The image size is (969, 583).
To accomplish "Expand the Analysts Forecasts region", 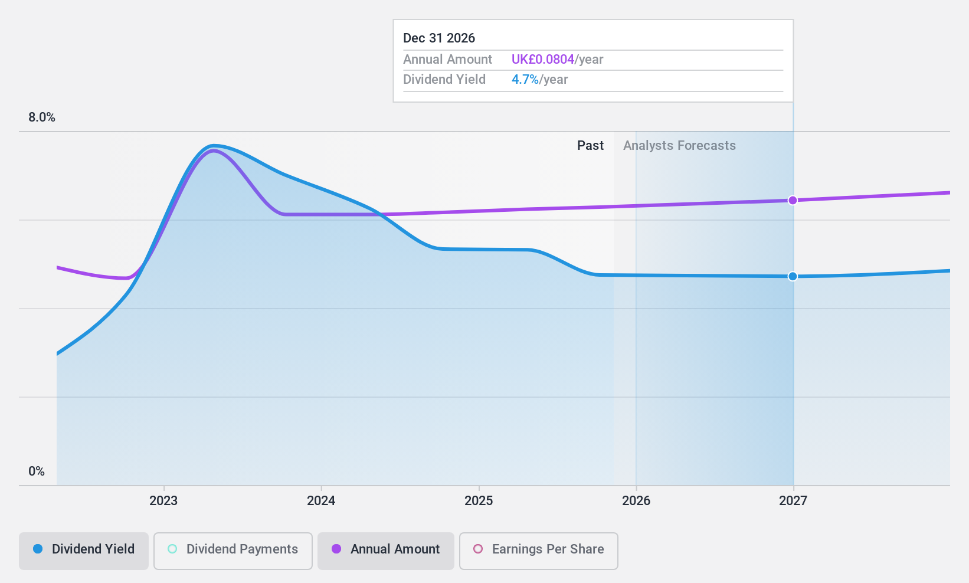I will pyautogui.click(x=680, y=145).
